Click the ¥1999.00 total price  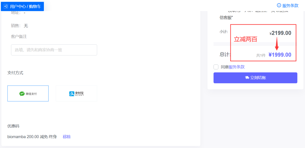(280, 55)
